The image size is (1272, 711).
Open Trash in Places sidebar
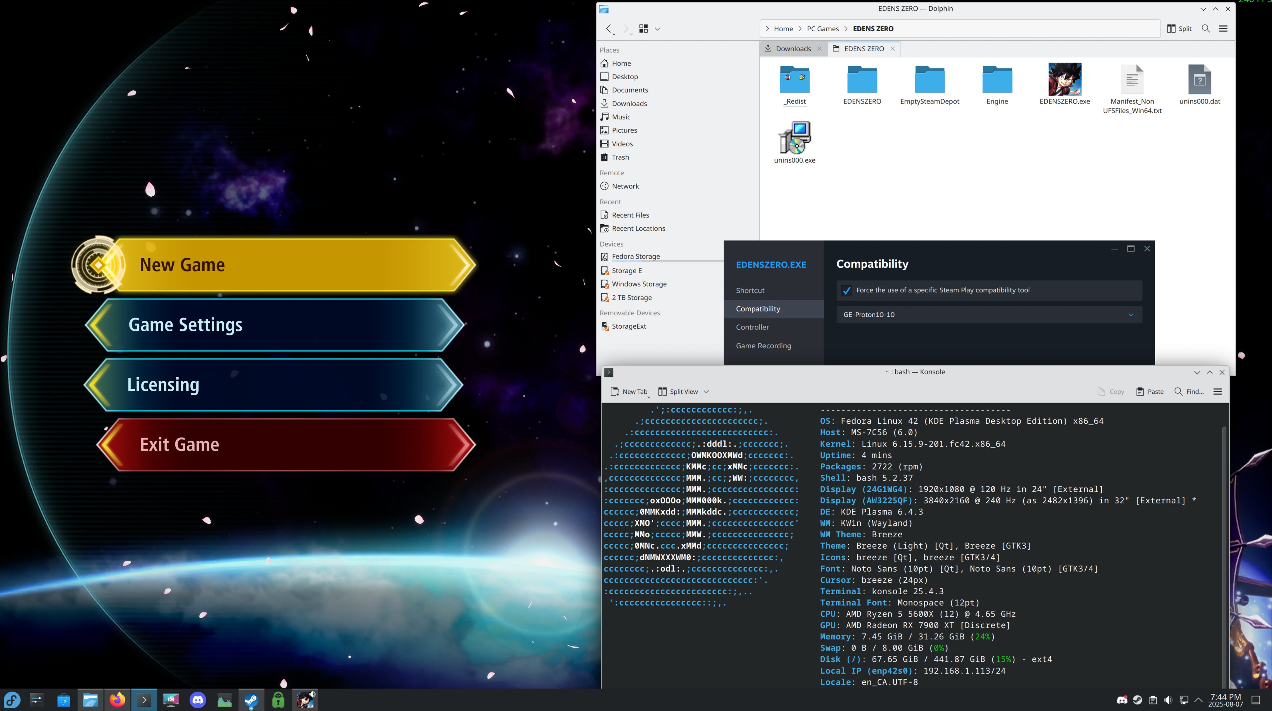pyautogui.click(x=620, y=157)
